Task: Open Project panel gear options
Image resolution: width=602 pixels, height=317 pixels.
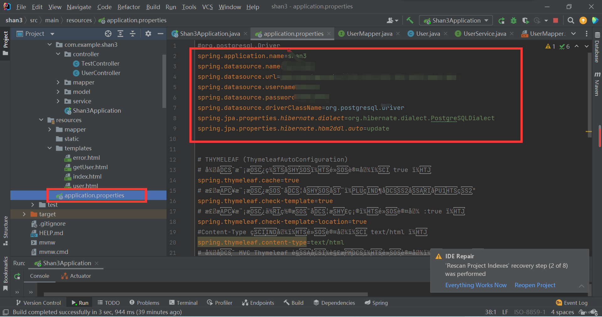Action: coord(148,34)
